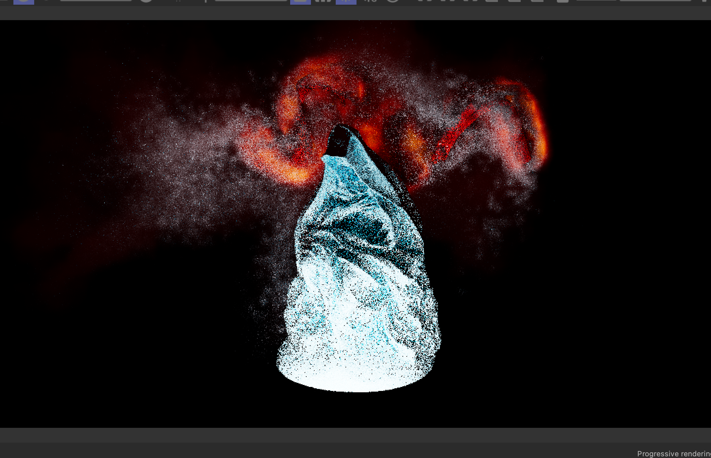This screenshot has width=711, height=458.
Task: Open the first wide toolbar field at left
Action: point(95,1)
